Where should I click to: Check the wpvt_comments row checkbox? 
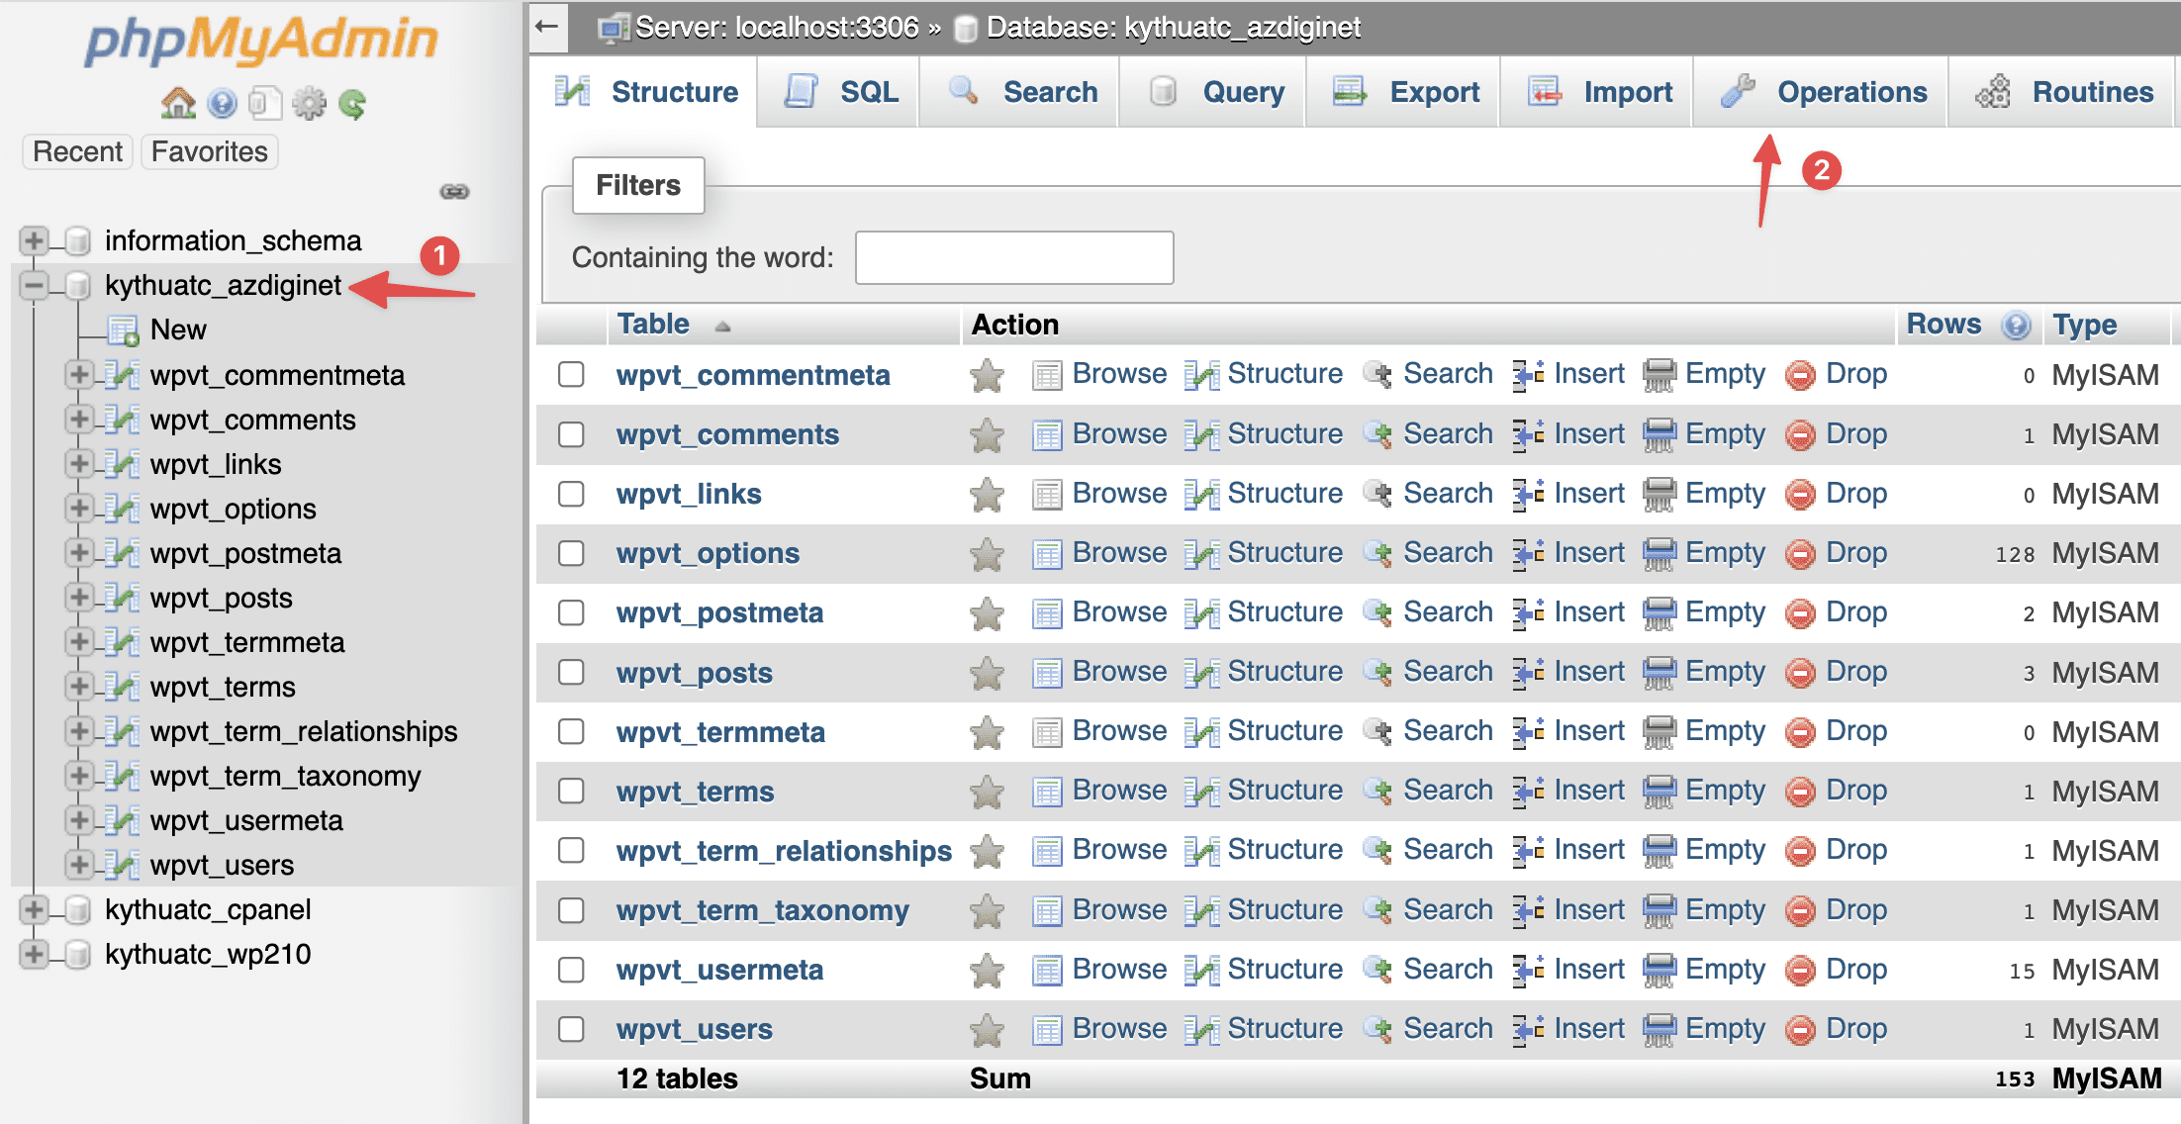tap(571, 434)
